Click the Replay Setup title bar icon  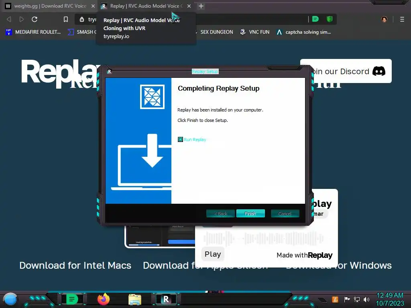[110, 71]
